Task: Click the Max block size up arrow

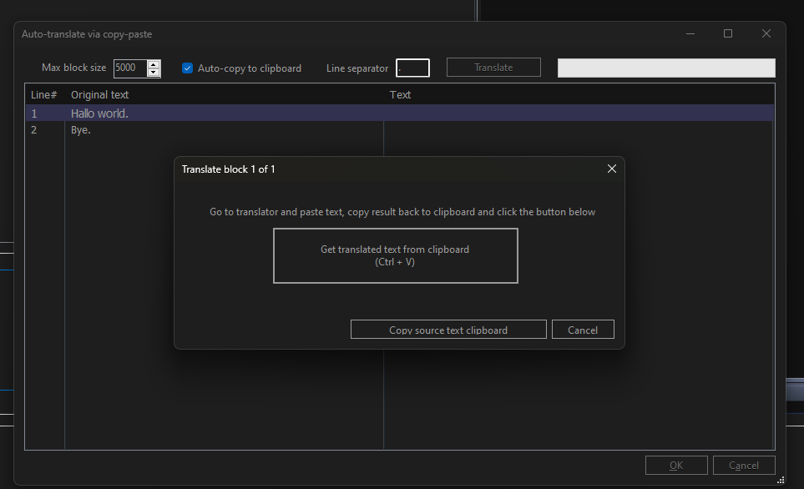Action: pyautogui.click(x=153, y=64)
